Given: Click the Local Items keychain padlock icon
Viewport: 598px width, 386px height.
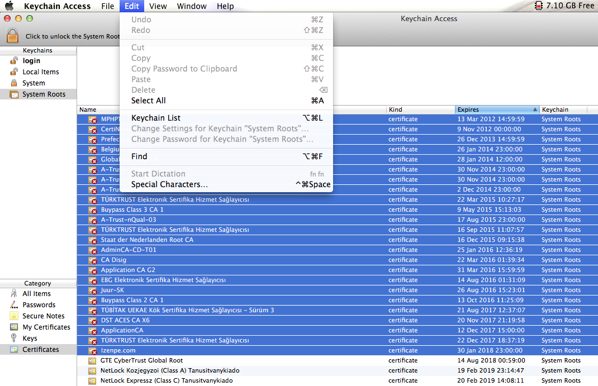Looking at the screenshot, I should pos(14,72).
